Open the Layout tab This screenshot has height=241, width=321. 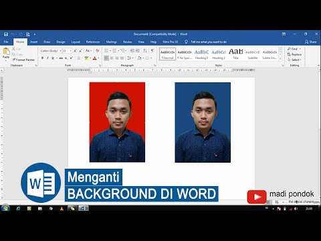tap(76, 42)
